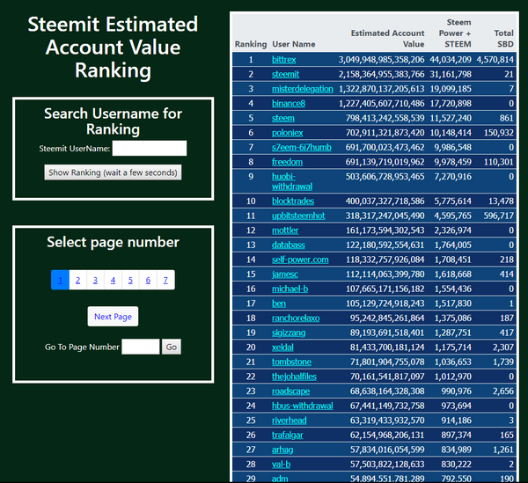Image resolution: width=528 pixels, height=483 pixels.
Task: Open the riverhead user link
Action: pos(290,421)
